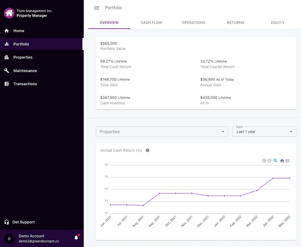
Task: Reset chart zoom with home icon
Action: [282, 161]
